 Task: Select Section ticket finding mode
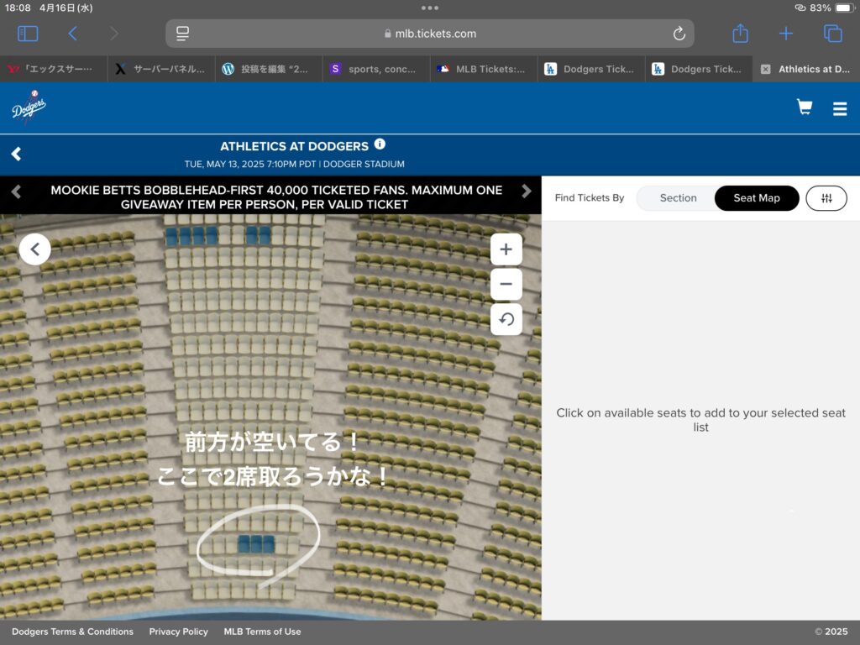678,198
